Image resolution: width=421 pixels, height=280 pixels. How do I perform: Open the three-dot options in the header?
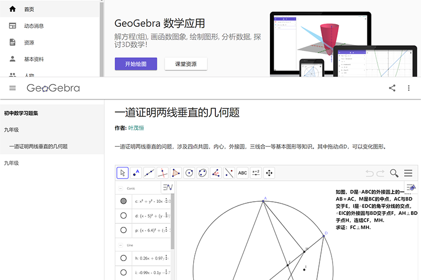(x=409, y=88)
